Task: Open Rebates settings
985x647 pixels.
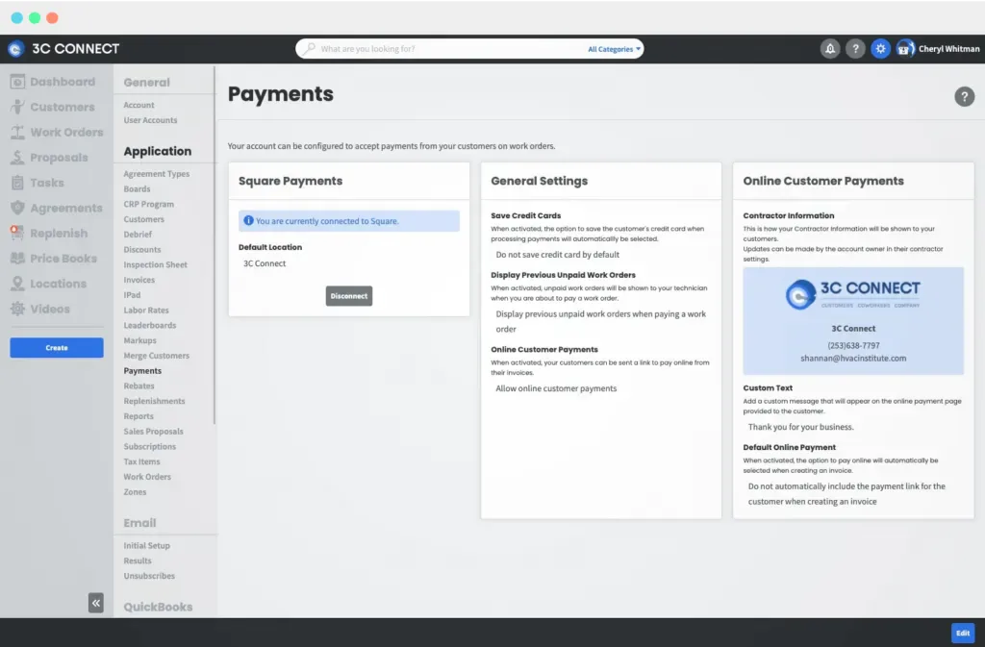Action: click(x=139, y=386)
